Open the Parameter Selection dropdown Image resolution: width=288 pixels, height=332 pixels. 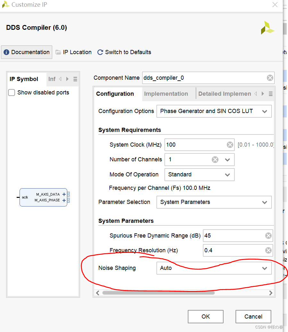click(x=214, y=202)
